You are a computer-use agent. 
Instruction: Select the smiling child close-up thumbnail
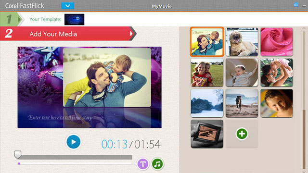pyautogui.click(x=277, y=103)
